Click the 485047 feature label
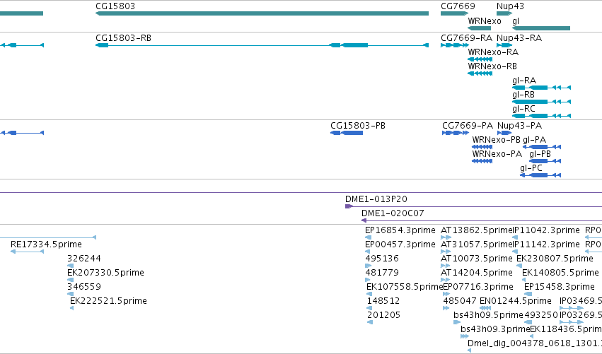The width and height of the screenshot is (602, 354). coord(460,301)
